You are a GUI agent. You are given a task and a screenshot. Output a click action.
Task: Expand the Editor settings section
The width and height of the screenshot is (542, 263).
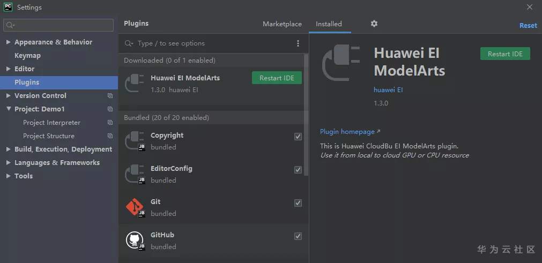pyautogui.click(x=8, y=69)
